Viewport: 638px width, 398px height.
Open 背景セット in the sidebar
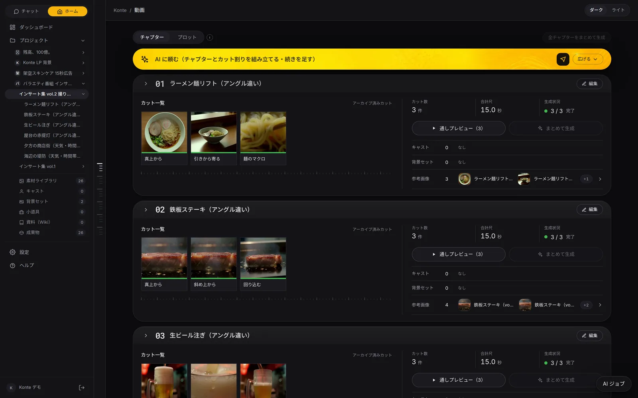click(x=52, y=201)
